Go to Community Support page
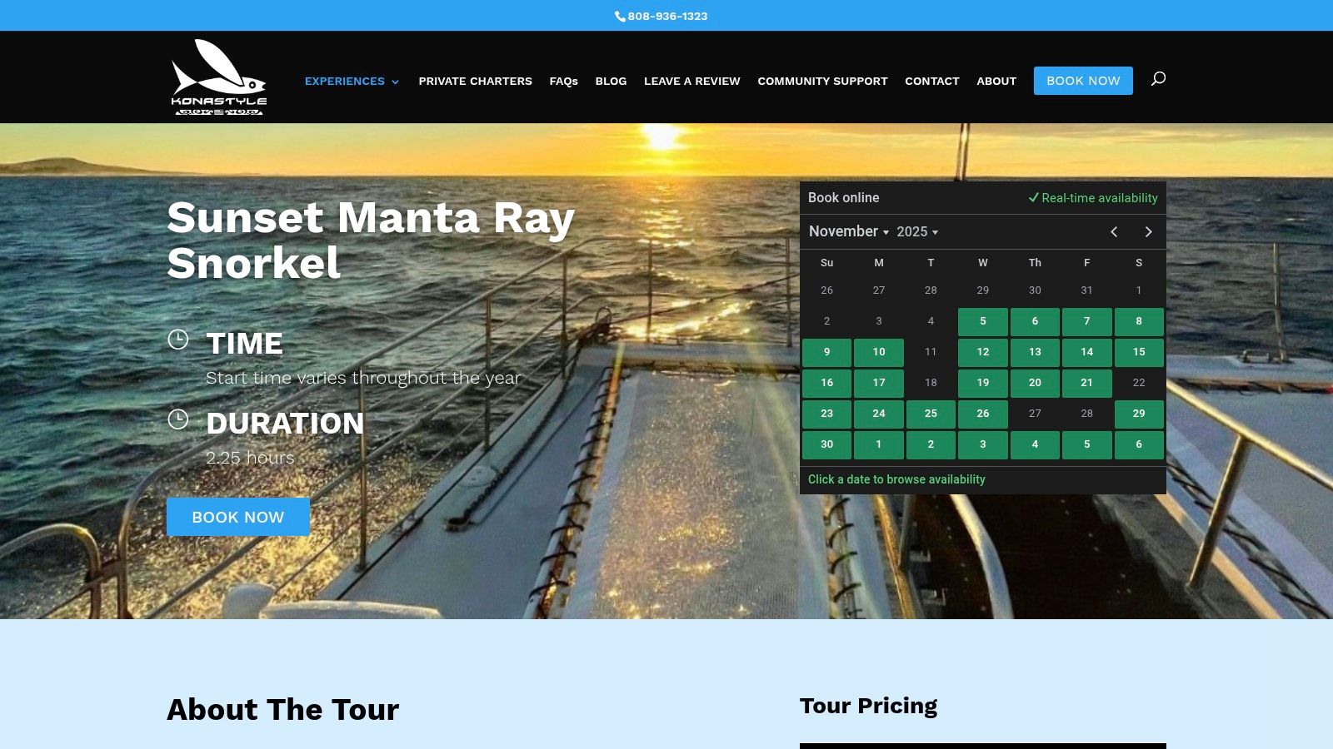This screenshot has height=749, width=1333. 822,82
